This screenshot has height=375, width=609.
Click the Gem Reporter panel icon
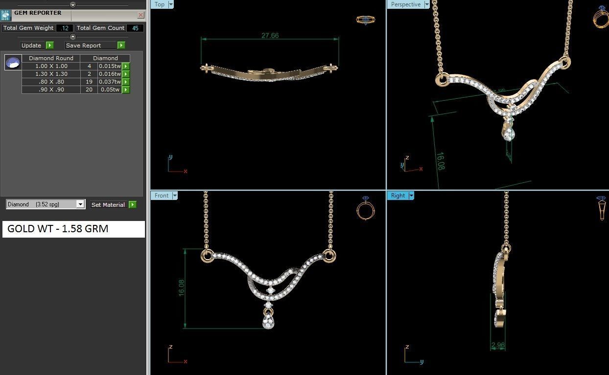5,15
